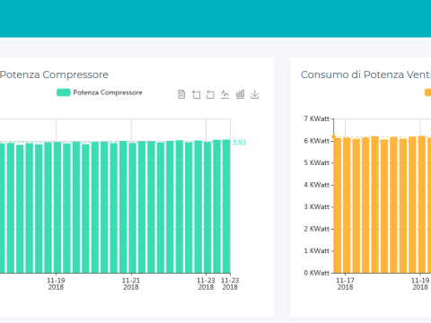Click the Consumo di Potenza chart title
431x323 pixels.
(x=365, y=74)
